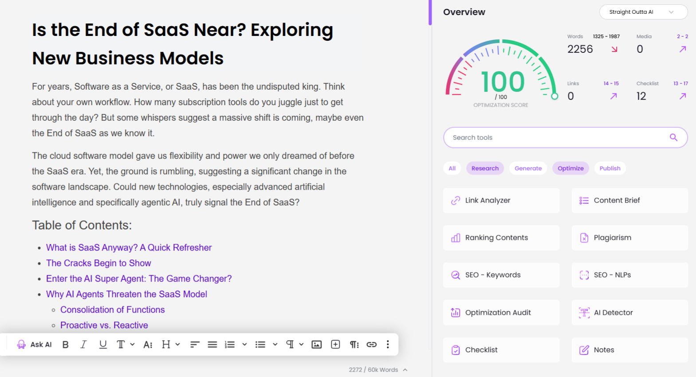Launch the Ranking Contents tool

pyautogui.click(x=501, y=238)
